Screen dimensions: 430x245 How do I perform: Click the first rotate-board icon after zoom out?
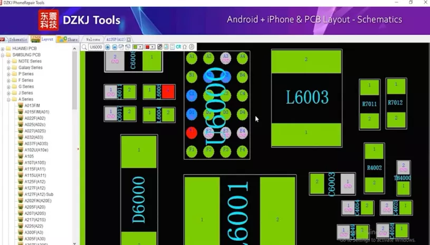[121, 47]
